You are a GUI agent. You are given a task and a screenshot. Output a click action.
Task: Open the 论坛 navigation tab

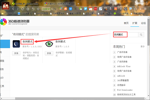[x=143, y=23]
